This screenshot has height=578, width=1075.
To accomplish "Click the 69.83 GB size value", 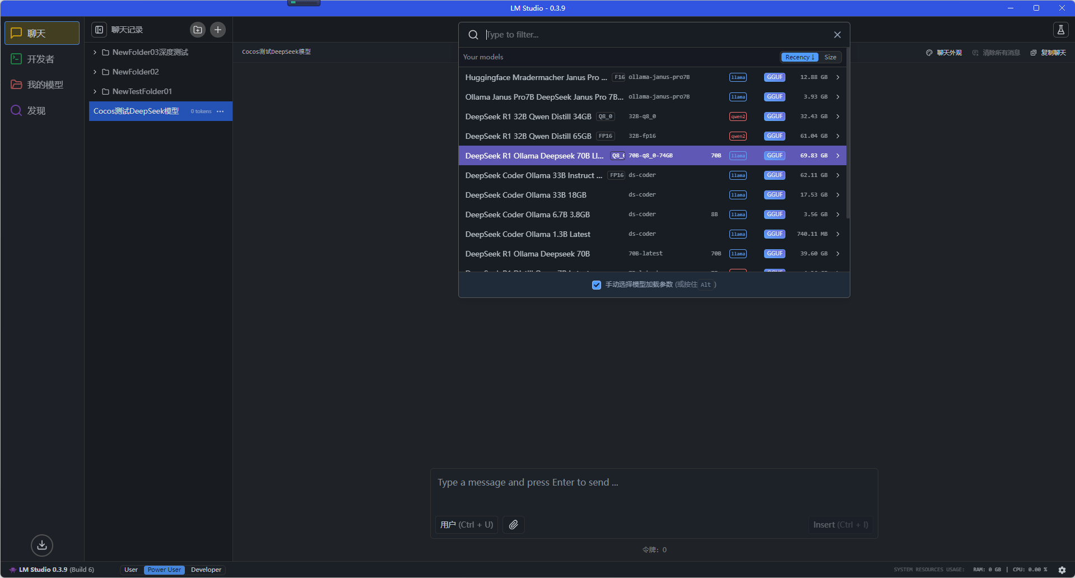I will (813, 156).
